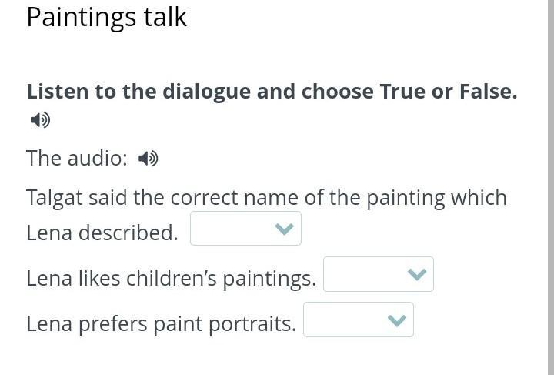
Task: Click empty field of third True/False selector
Action: point(342,320)
